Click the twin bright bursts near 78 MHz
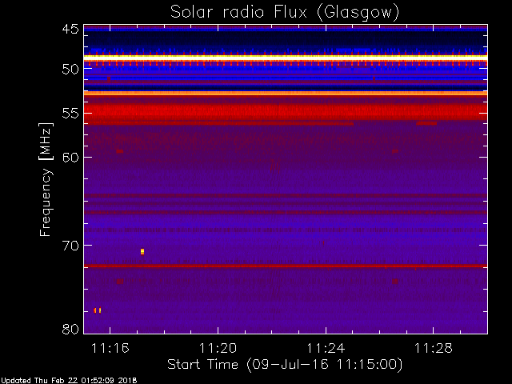The image size is (512, 384). (98, 310)
